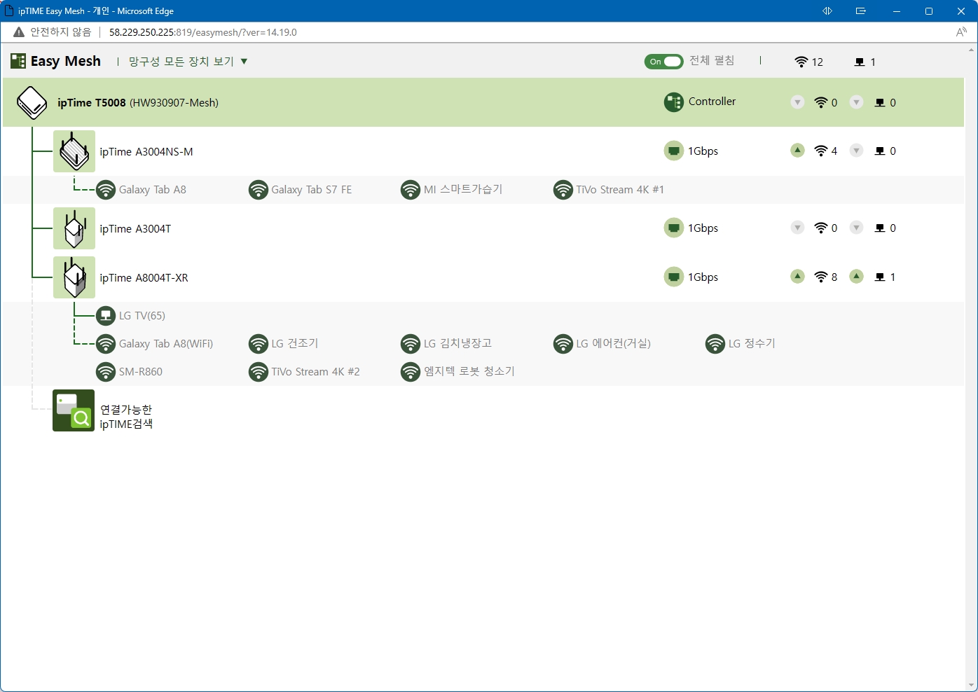Screen dimensions: 978x692
Task: Select the ipTime A8004T-XR router icon
Action: click(74, 277)
